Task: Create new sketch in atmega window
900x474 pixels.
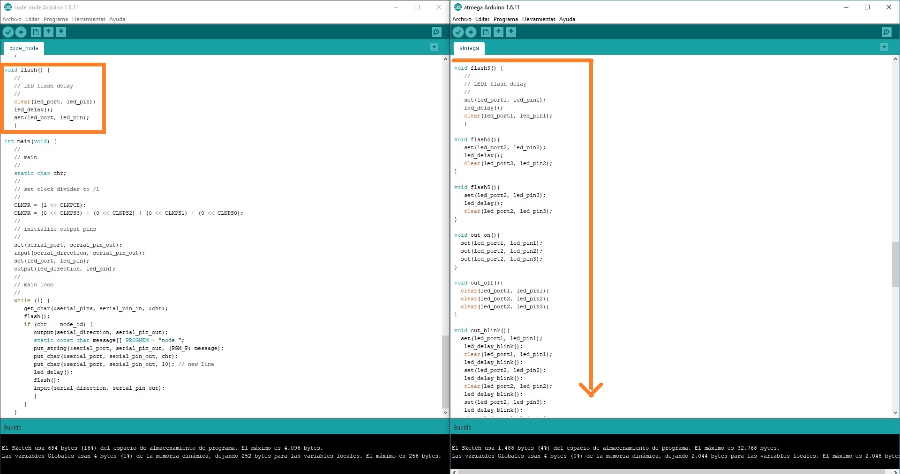Action: click(486, 32)
